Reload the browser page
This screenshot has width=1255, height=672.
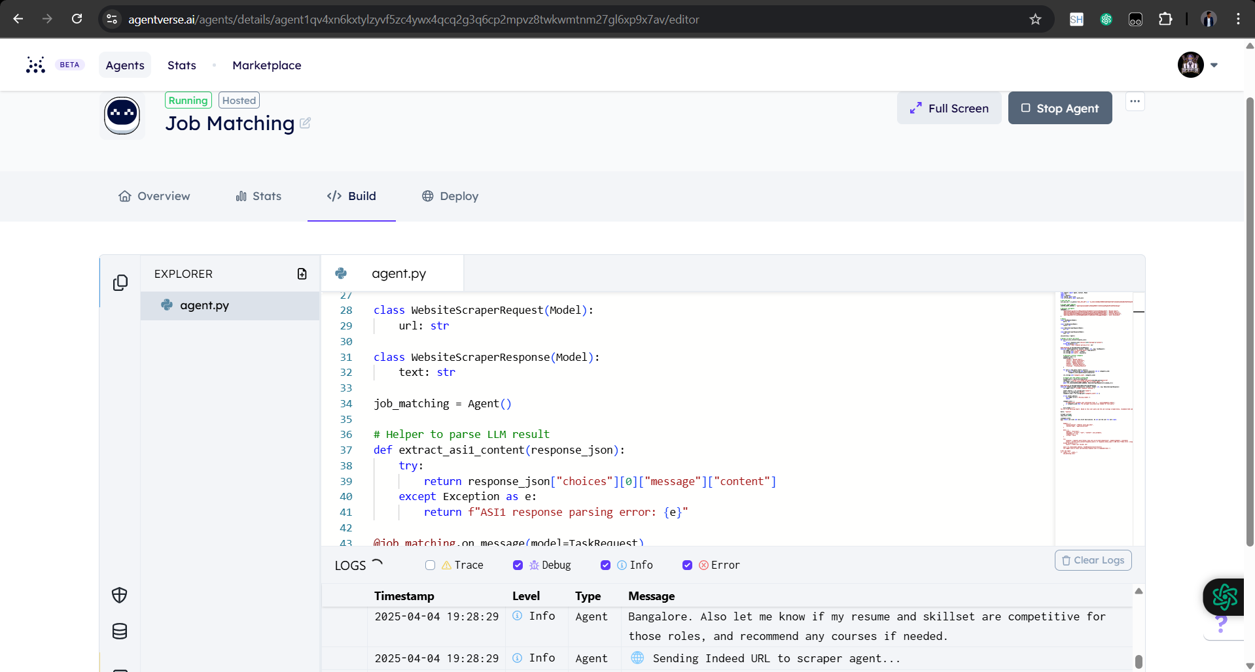click(x=77, y=19)
